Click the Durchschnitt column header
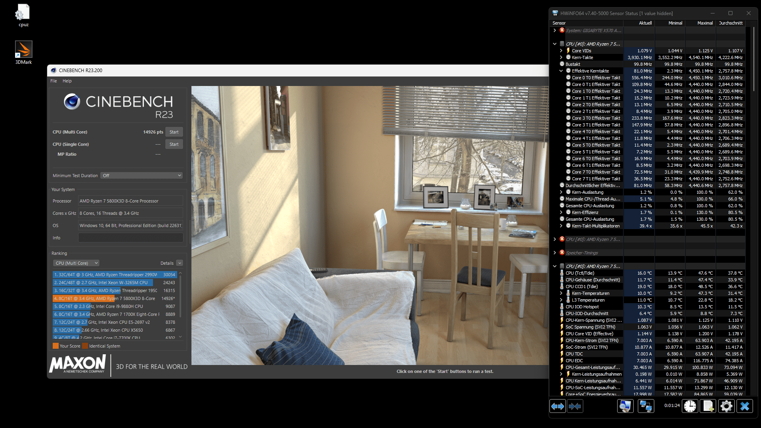The height and width of the screenshot is (428, 761). [731, 23]
